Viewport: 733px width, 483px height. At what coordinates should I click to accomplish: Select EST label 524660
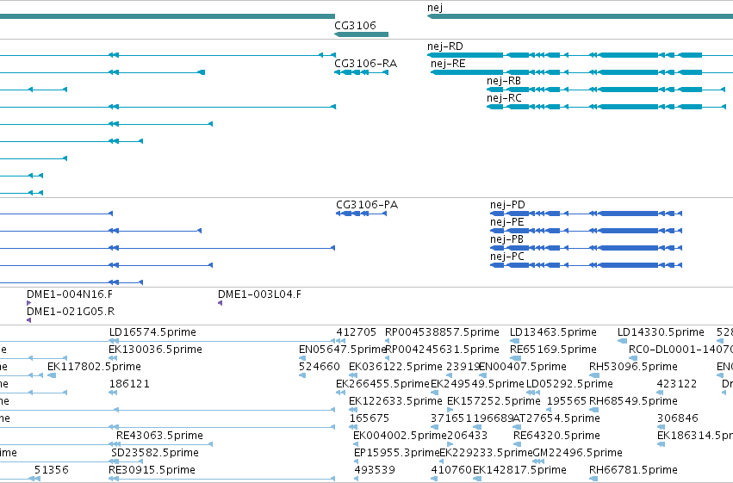(320, 367)
